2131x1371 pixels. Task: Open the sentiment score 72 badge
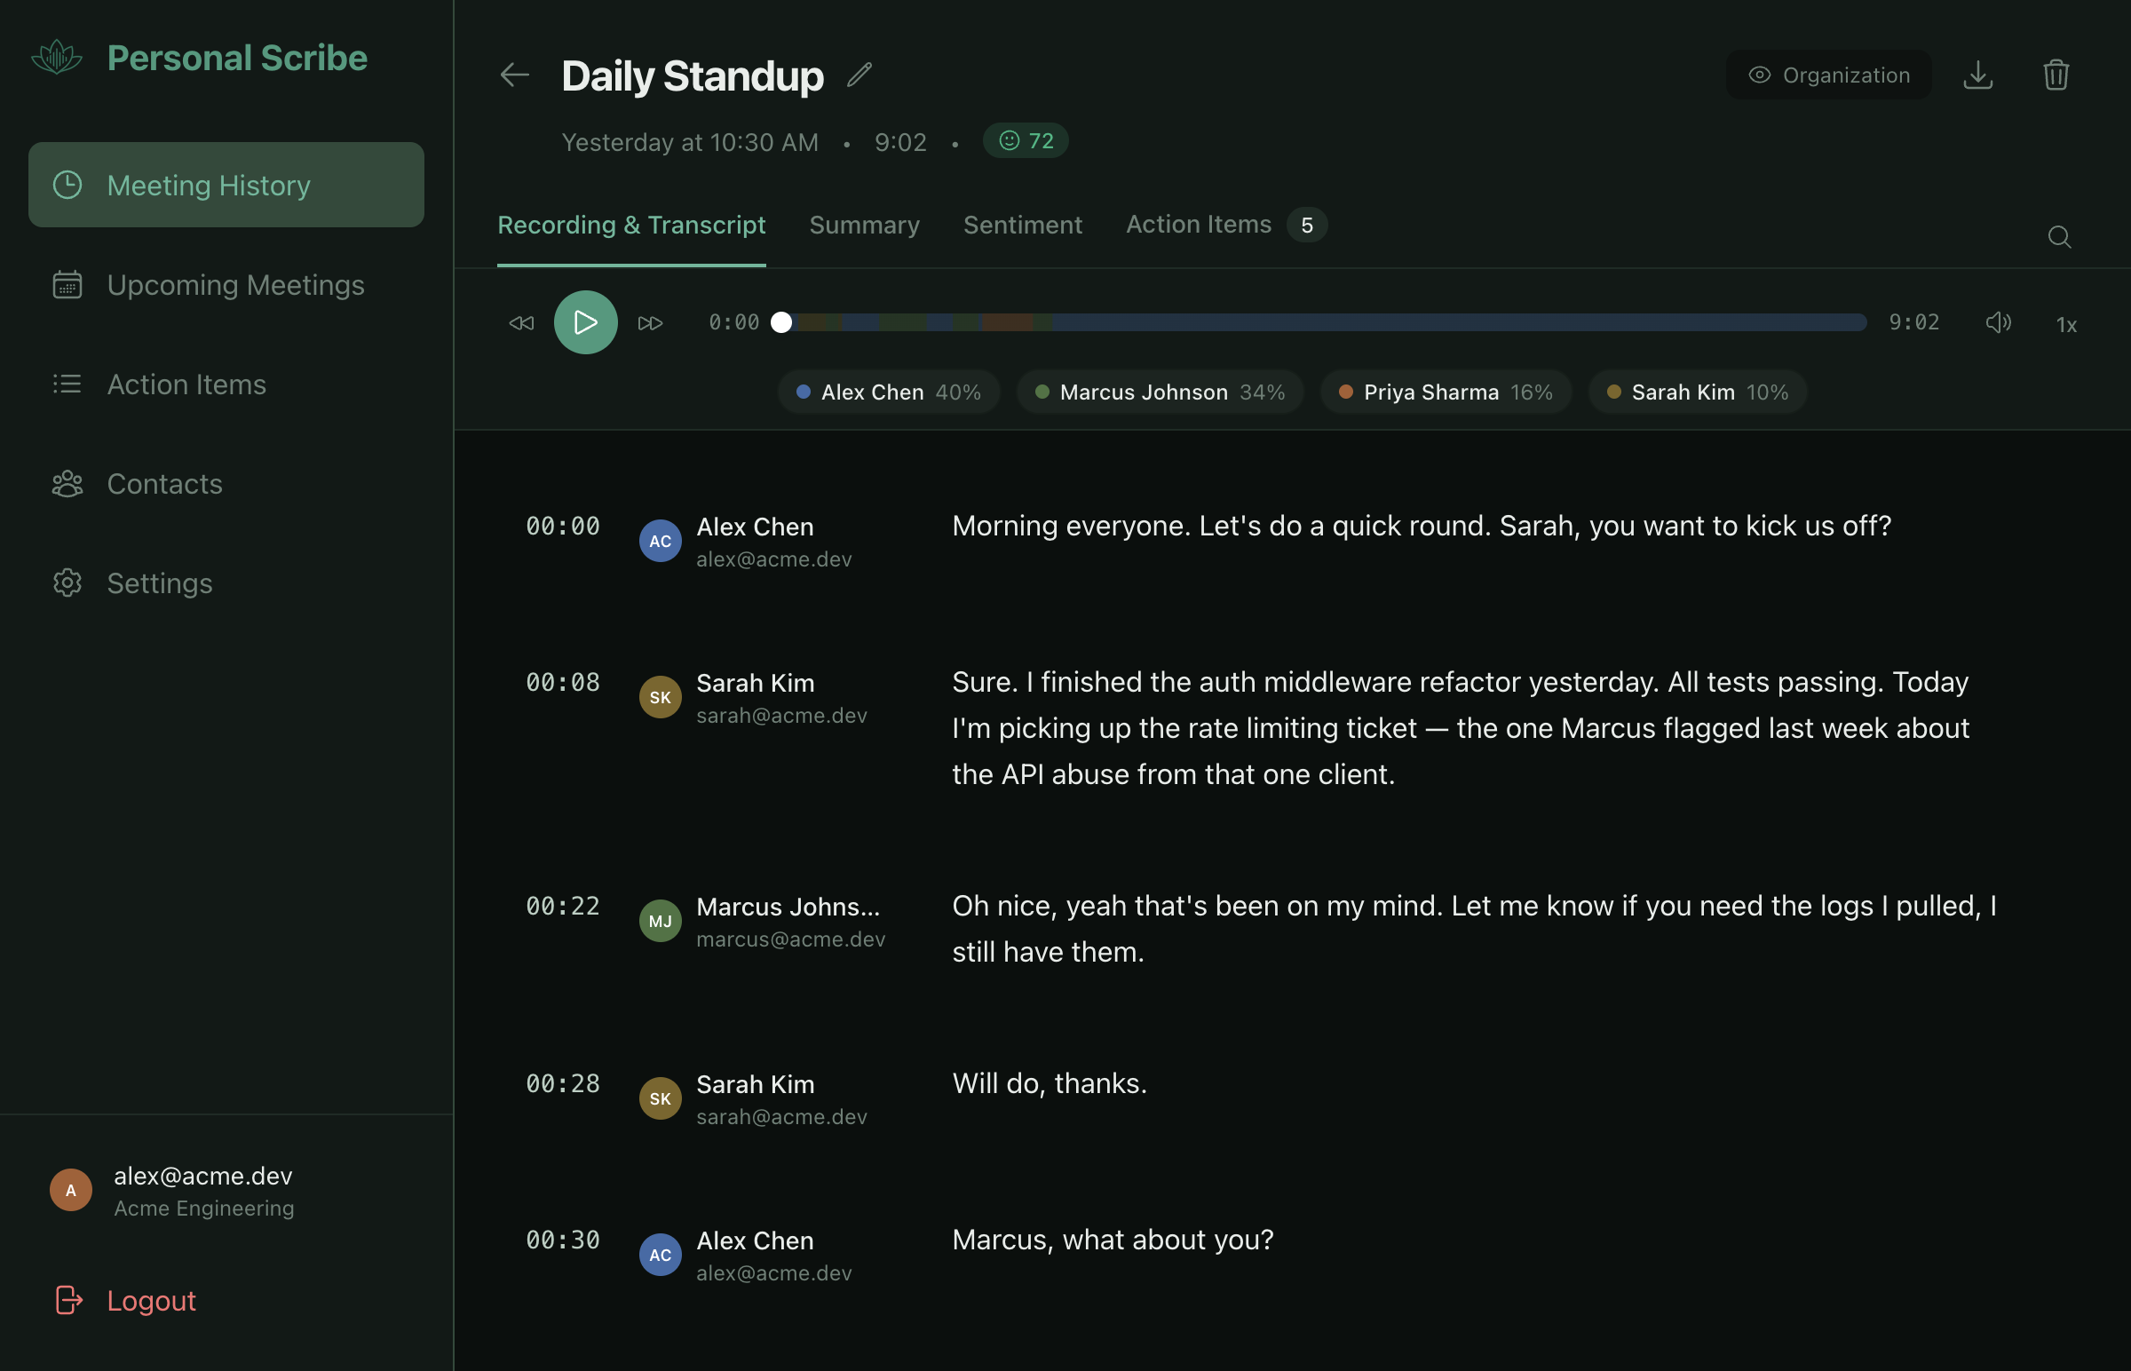point(1026,140)
